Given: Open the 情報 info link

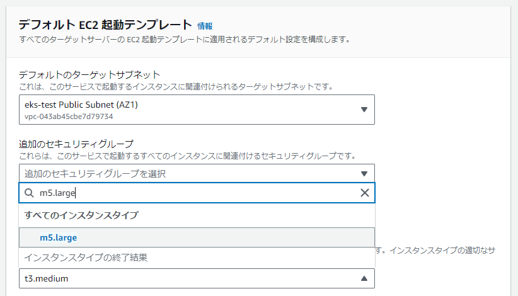Looking at the screenshot, I should tap(205, 26).
